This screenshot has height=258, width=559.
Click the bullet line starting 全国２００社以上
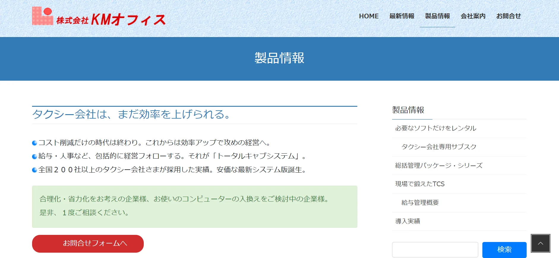(170, 170)
